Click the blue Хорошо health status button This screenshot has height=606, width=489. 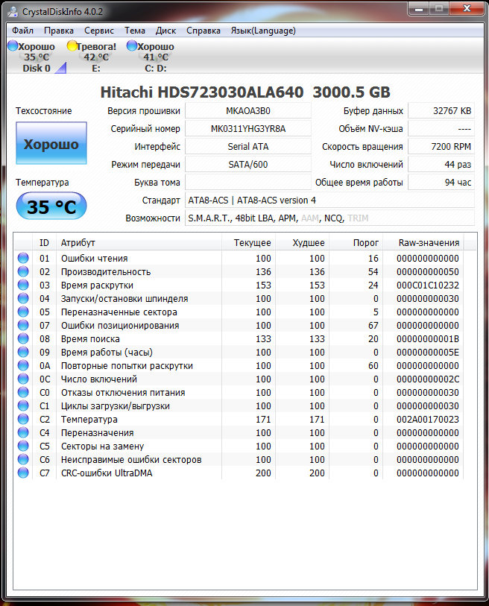[51, 143]
